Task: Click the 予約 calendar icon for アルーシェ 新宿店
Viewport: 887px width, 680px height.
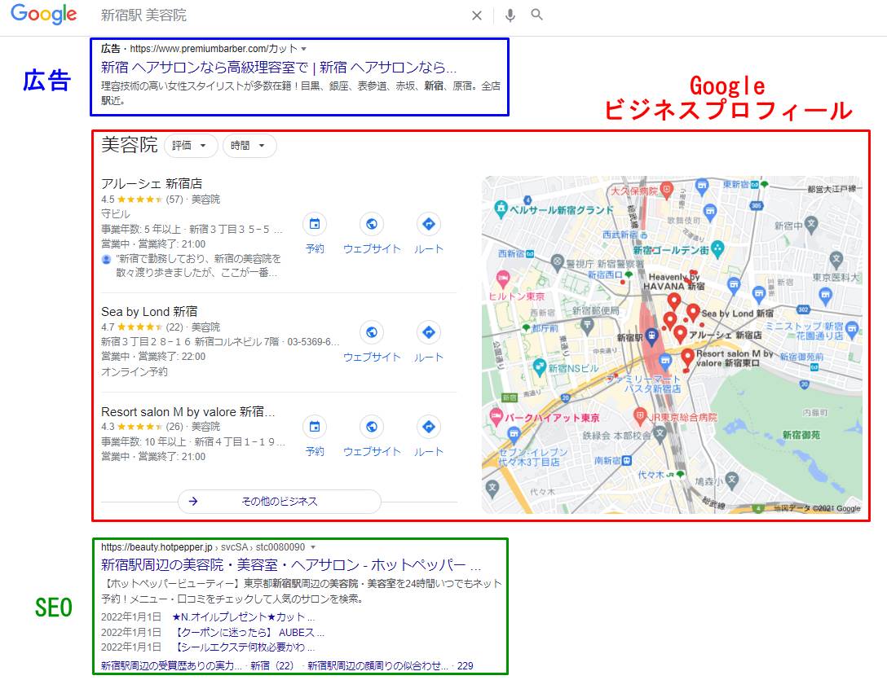Action: point(315,225)
